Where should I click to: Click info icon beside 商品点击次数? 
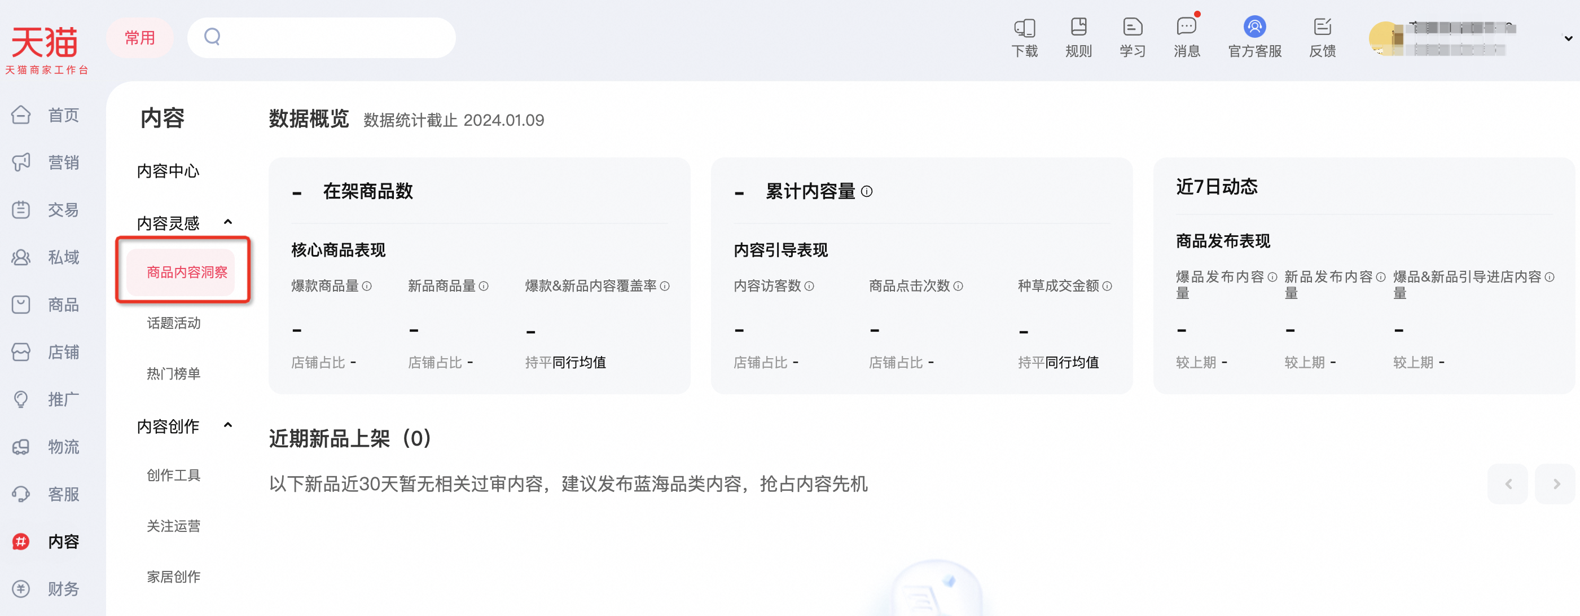coord(958,285)
